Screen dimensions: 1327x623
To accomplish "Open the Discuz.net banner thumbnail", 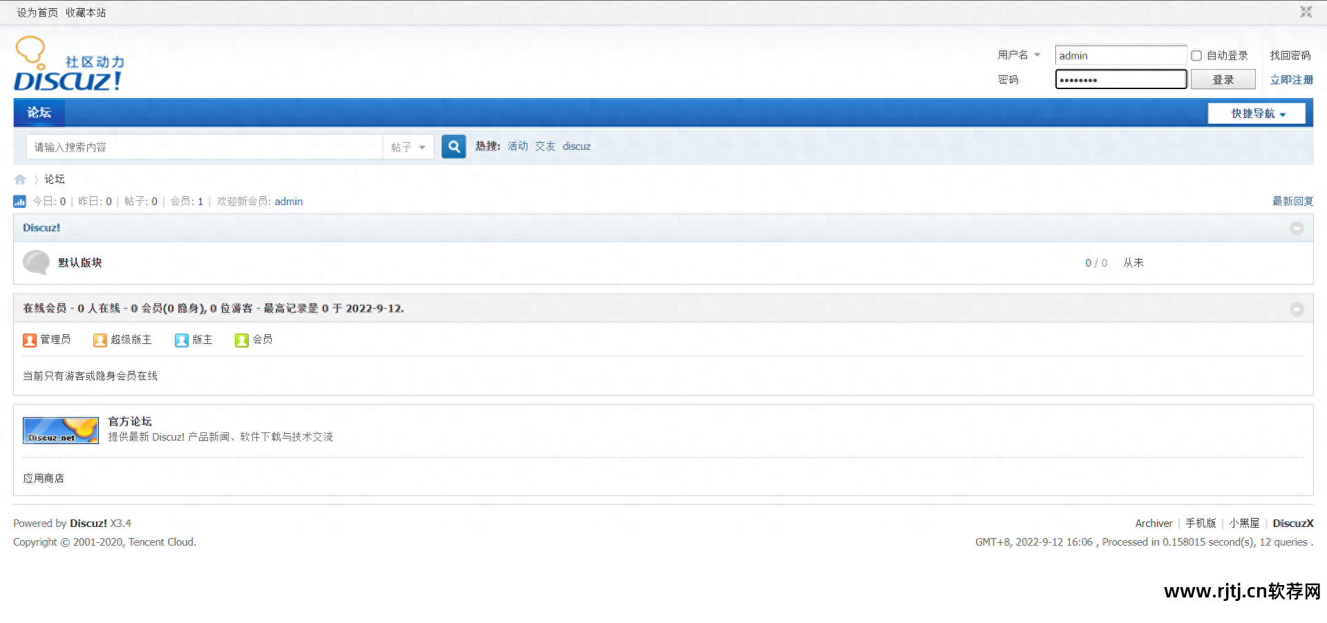I will coord(61,430).
